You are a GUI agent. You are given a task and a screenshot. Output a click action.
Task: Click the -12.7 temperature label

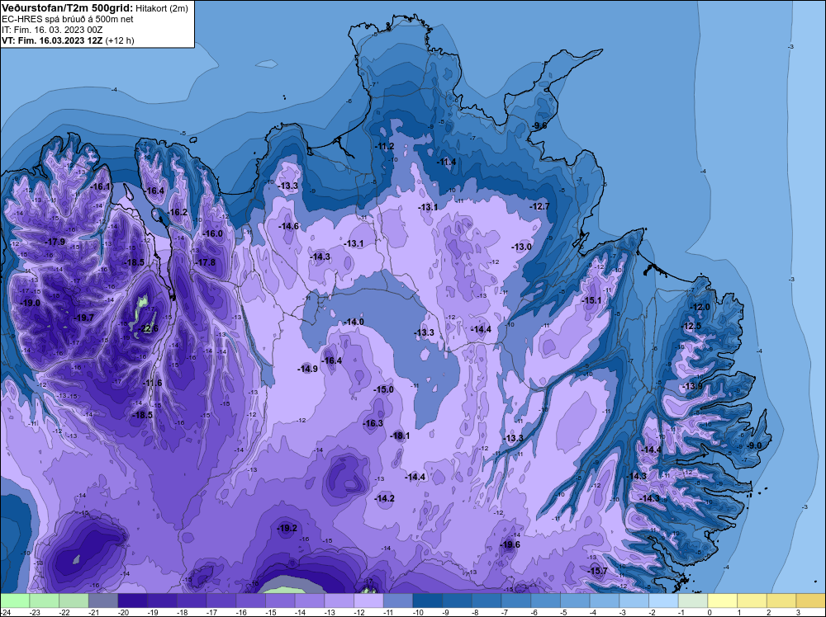pos(539,205)
